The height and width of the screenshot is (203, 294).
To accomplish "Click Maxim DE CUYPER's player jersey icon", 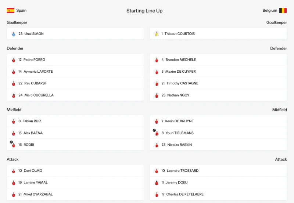I will (x=157, y=72).
